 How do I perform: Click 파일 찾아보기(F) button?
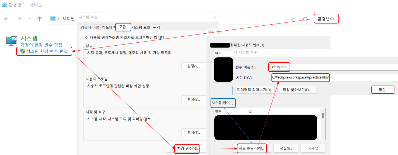click(x=297, y=90)
